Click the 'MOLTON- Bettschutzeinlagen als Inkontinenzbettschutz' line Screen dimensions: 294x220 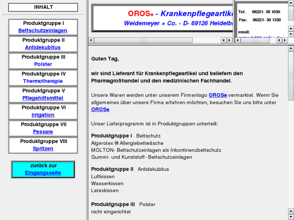pyautogui.click(x=156, y=150)
